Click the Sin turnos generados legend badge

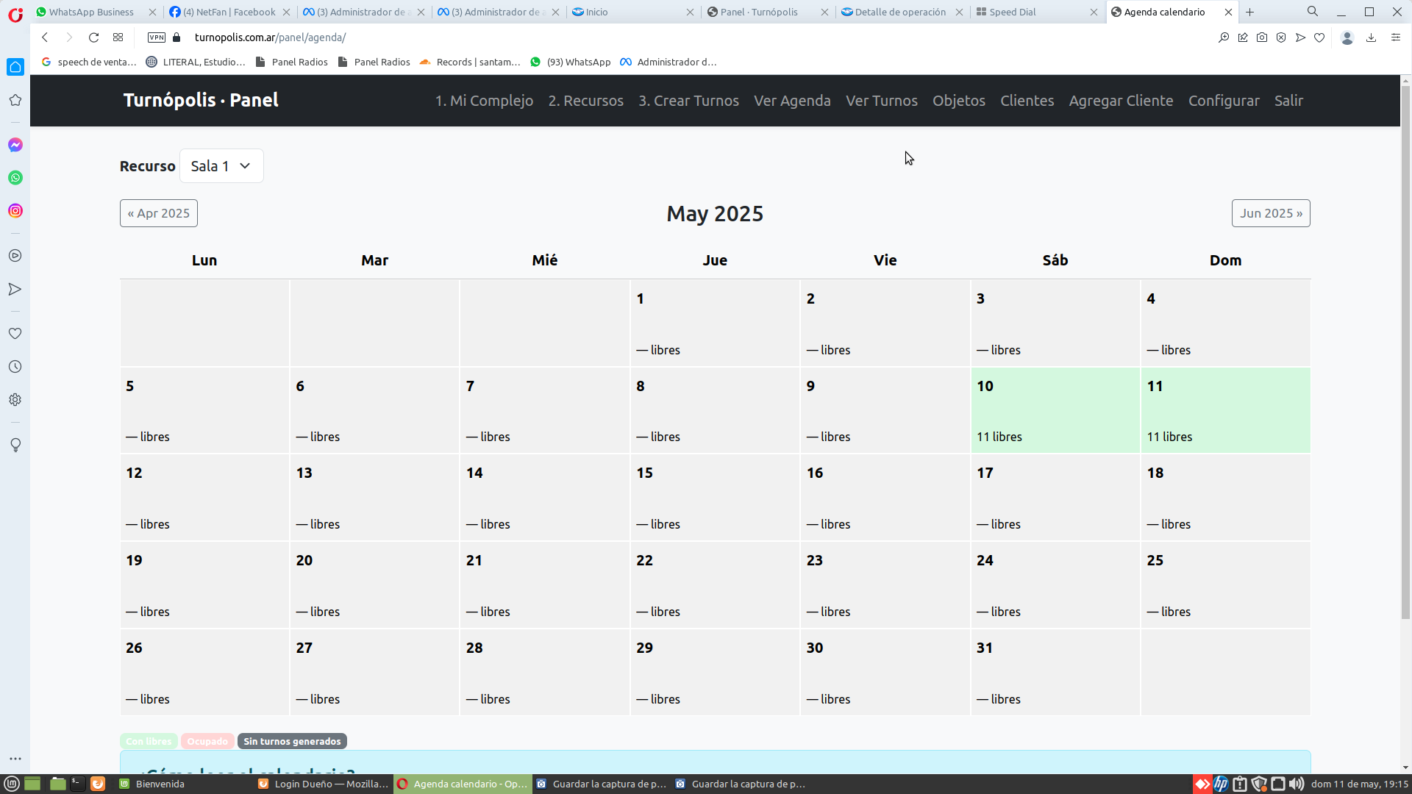(292, 741)
